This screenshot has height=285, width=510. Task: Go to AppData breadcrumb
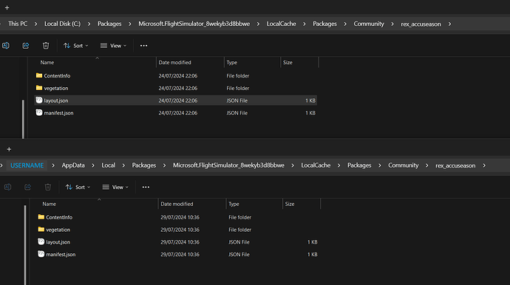(x=73, y=165)
